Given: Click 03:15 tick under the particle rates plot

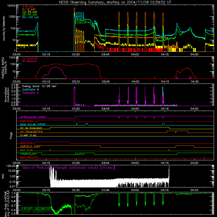Looking at the screenshot, I should click(46, 82).
